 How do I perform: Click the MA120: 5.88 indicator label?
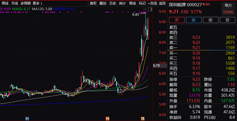(42, 9)
